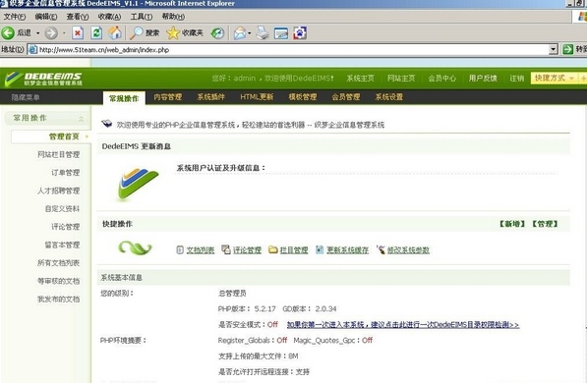The width and height of the screenshot is (587, 383).
Task: Open the 文件(F) menu
Action: 15,17
